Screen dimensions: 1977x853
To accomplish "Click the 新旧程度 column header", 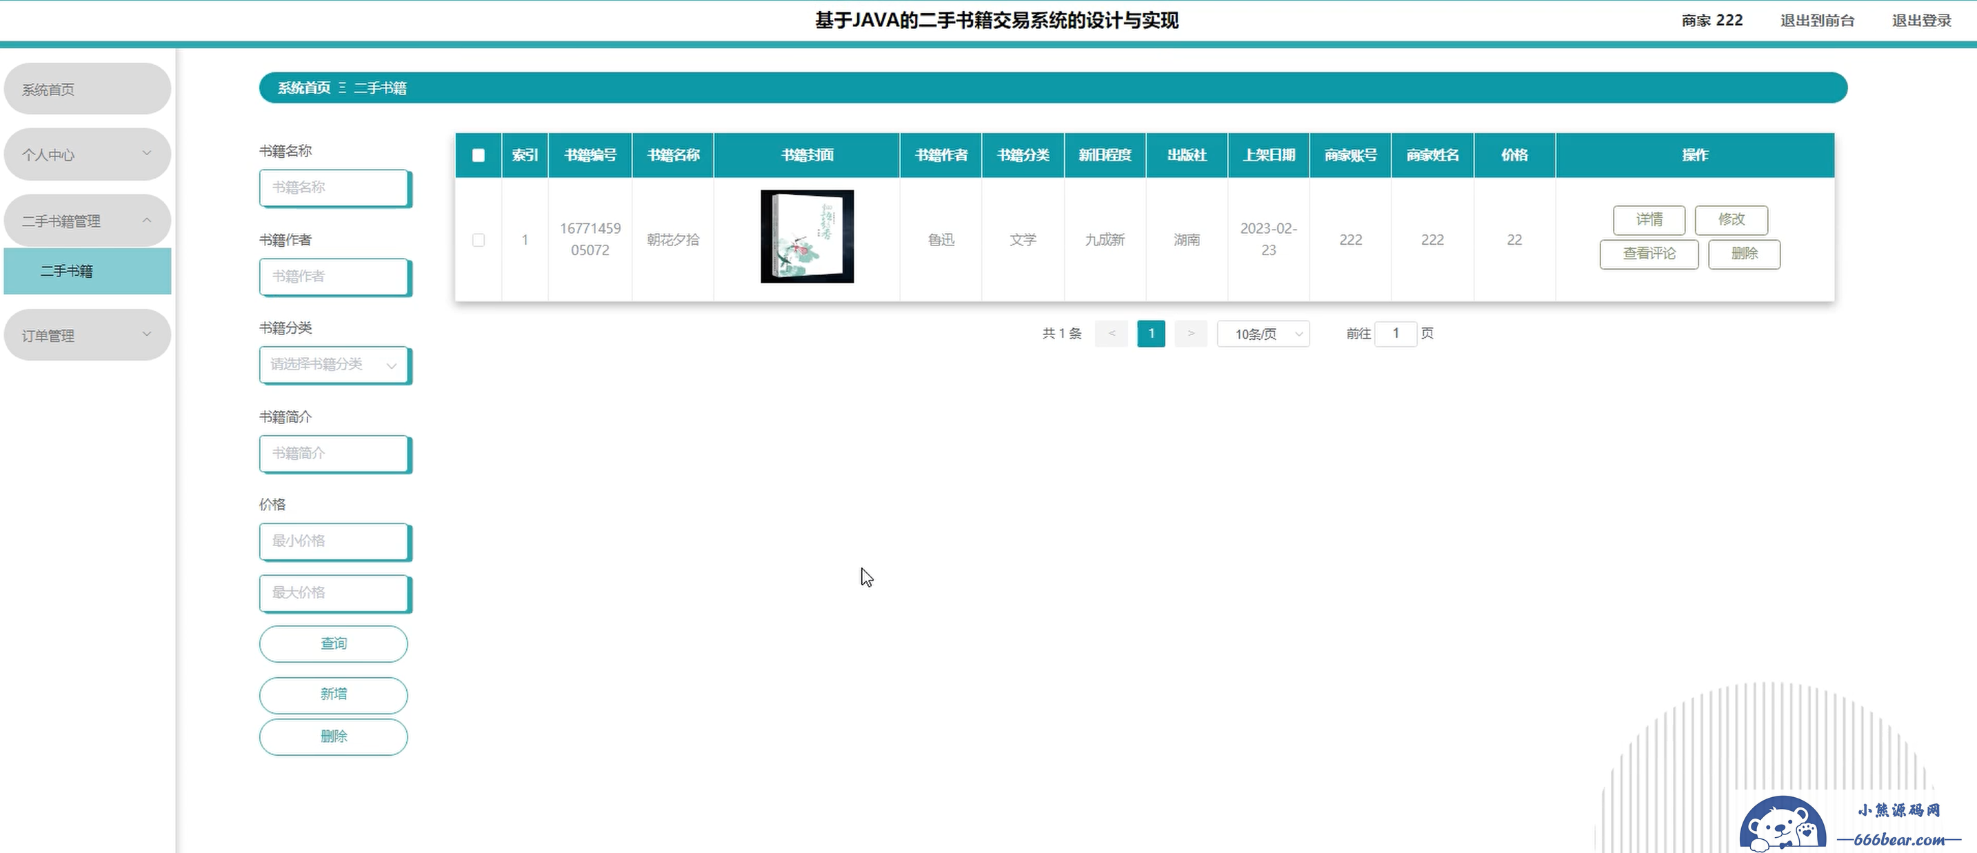I will tap(1105, 155).
